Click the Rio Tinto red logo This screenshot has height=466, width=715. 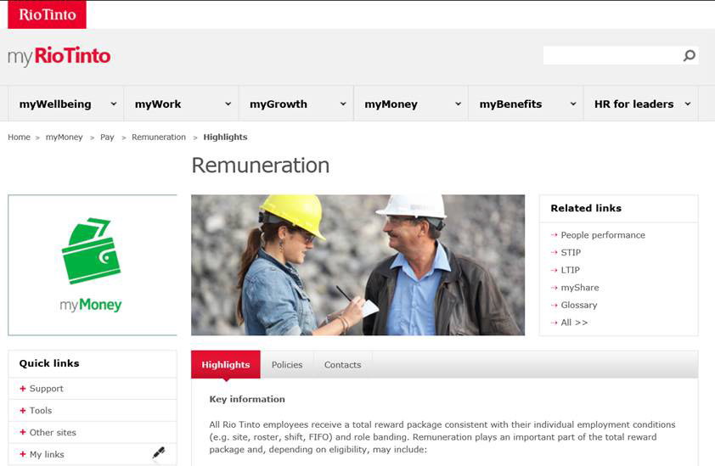(47, 14)
